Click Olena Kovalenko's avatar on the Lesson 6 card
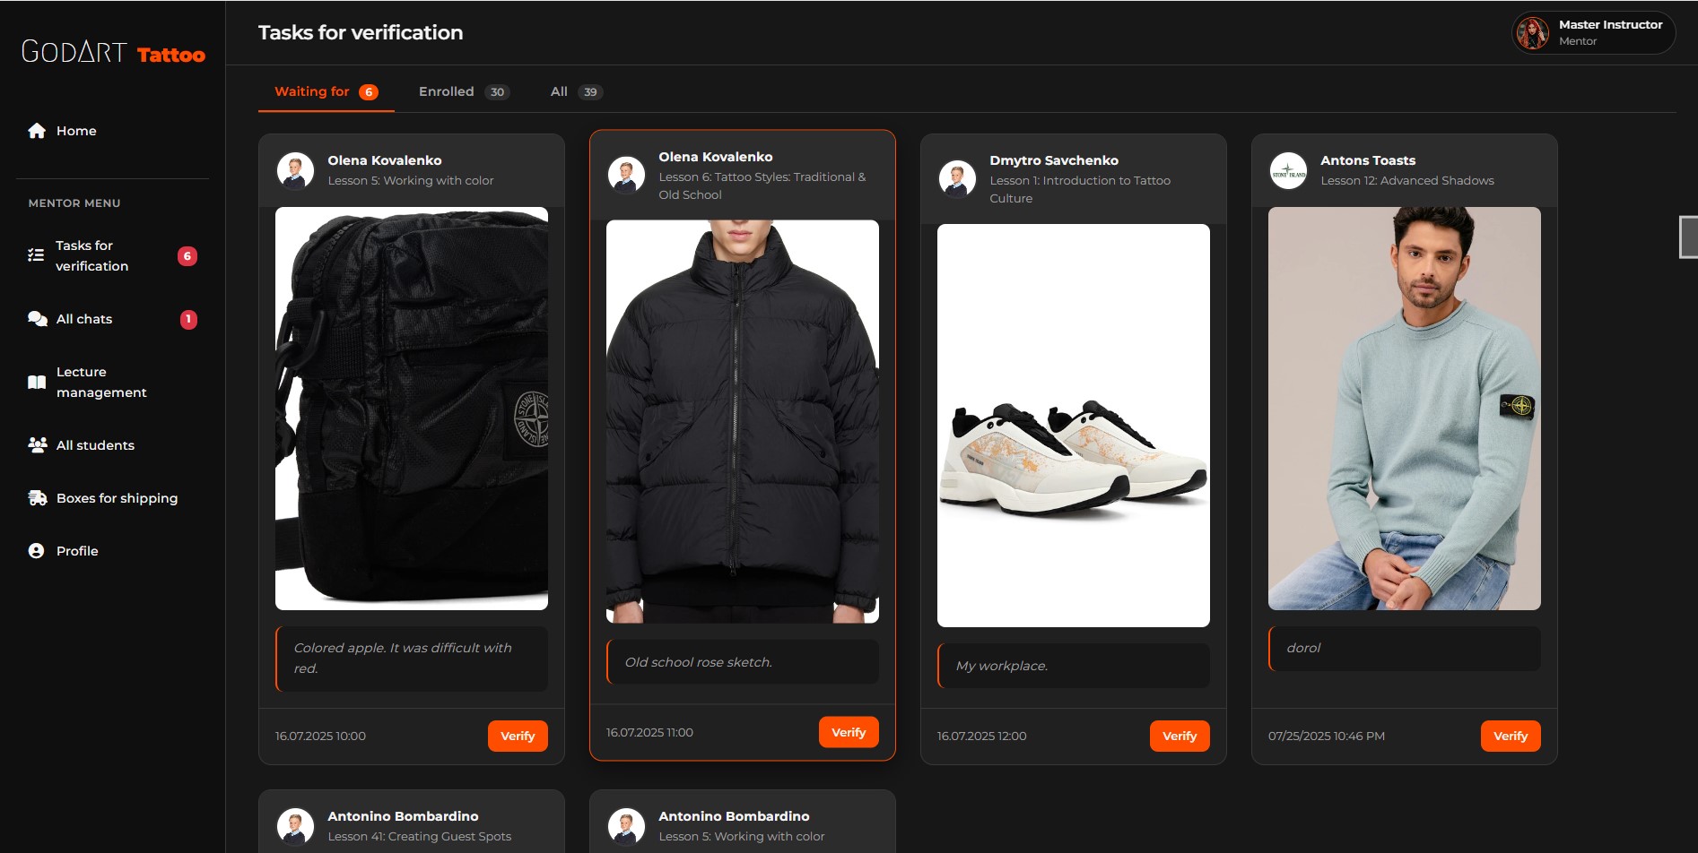Viewport: 1698px width, 853px height. (627, 175)
